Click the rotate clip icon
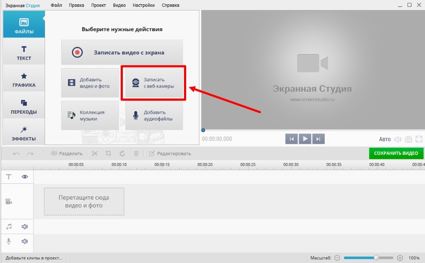 point(122,154)
